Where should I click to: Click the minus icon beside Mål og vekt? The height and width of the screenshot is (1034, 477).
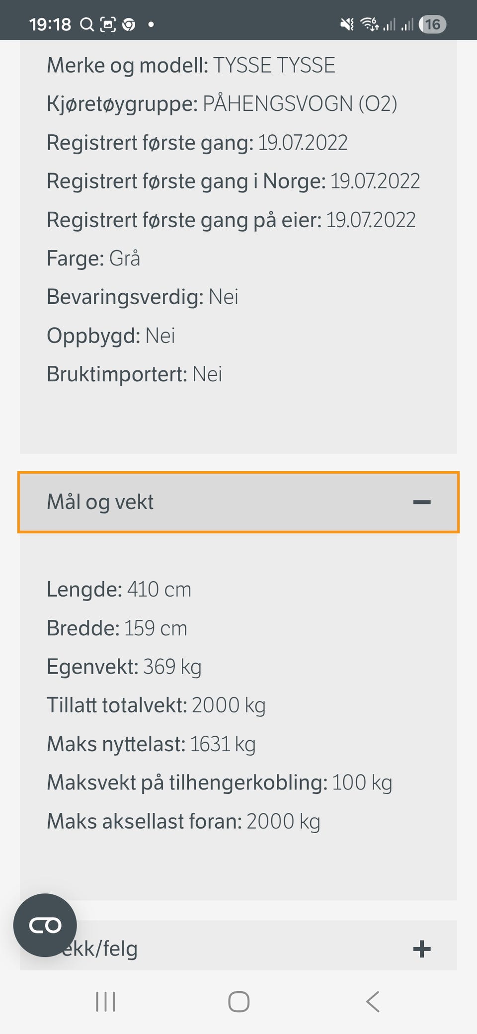(x=422, y=502)
